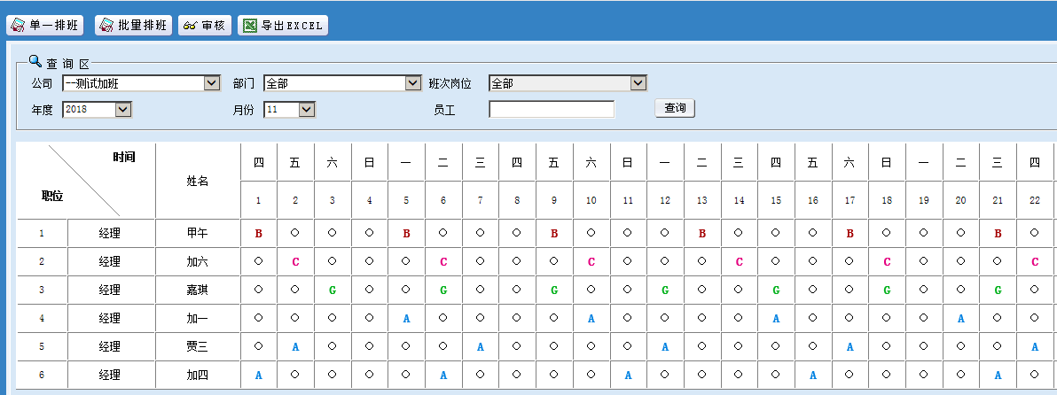1057x395 pixels.
Task: Click shift A on day 21 for 加四
Action: pos(998,375)
